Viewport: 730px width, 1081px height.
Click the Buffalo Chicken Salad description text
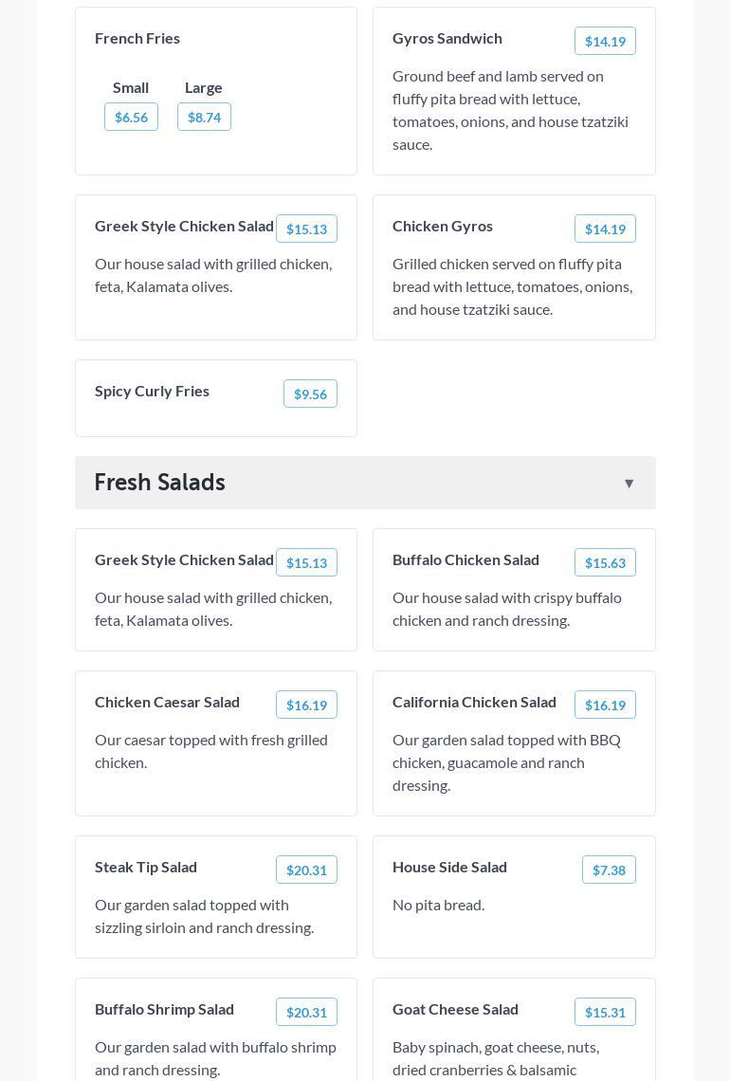click(507, 609)
